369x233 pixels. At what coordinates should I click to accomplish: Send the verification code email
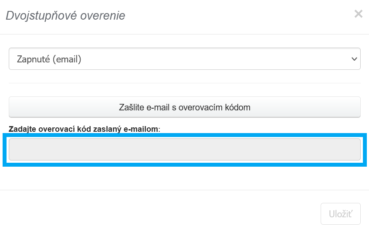coord(184,107)
